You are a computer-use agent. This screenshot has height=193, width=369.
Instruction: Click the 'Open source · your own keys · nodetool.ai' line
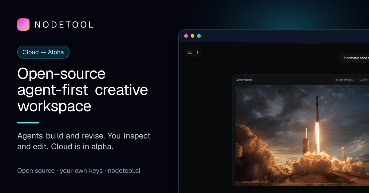point(79,171)
